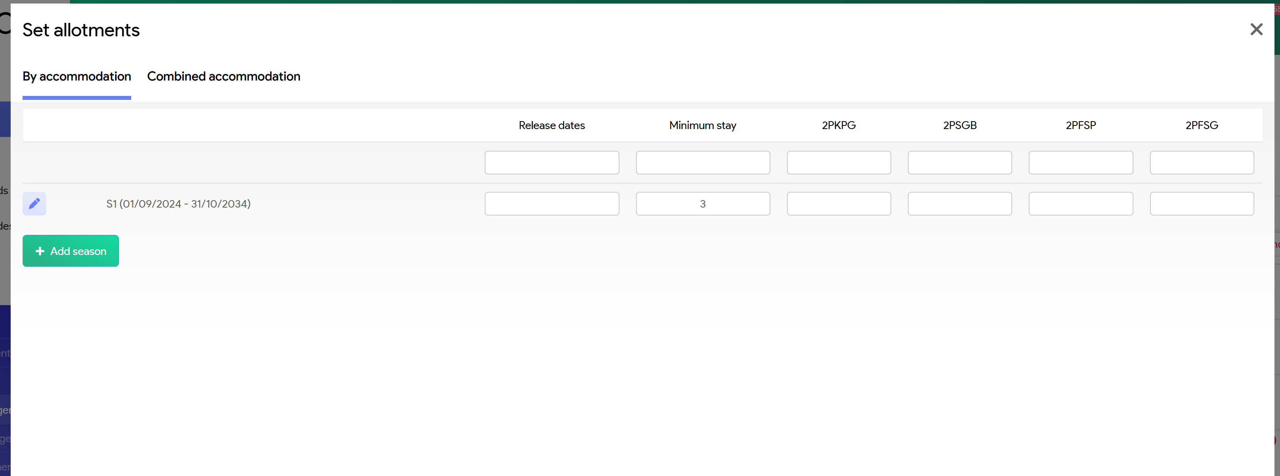This screenshot has height=476, width=1280.
Task: Click the pencil edit icon for season S1
Action: click(34, 204)
